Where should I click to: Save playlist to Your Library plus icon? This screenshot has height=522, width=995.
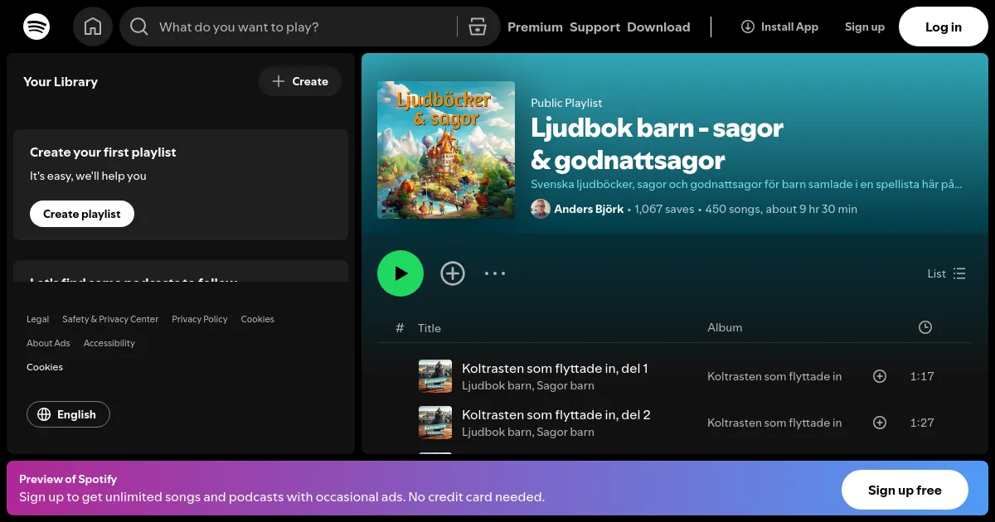coord(453,273)
